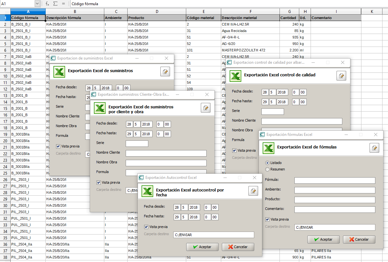Click the equals Function icon
The width and height of the screenshot is (388, 262).
(63, 4)
